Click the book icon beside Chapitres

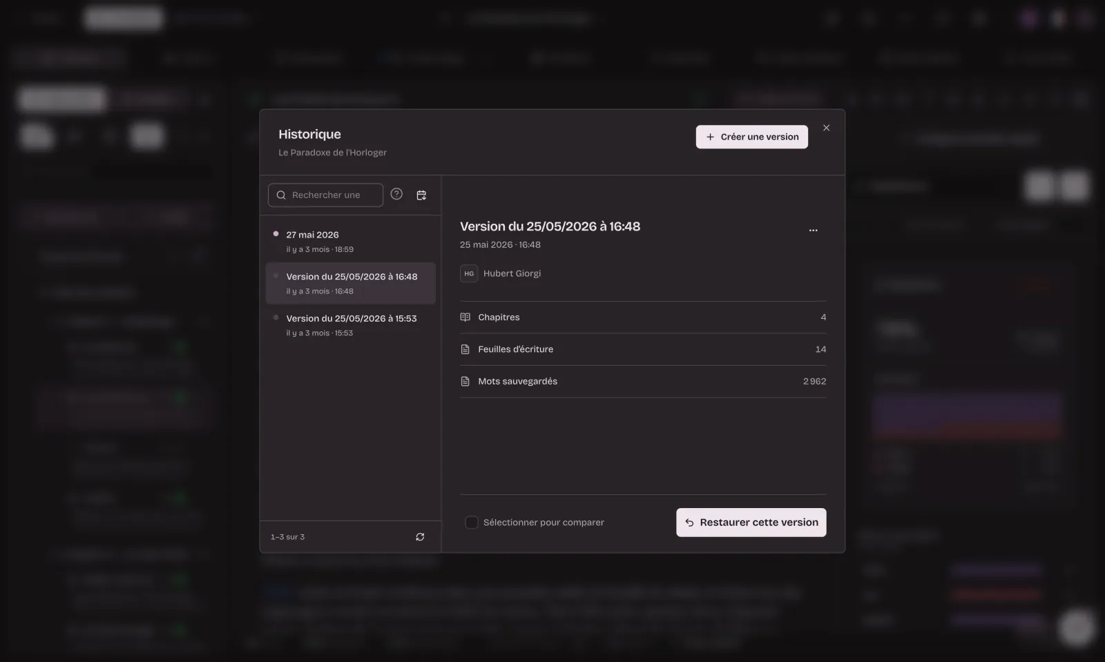click(x=465, y=317)
